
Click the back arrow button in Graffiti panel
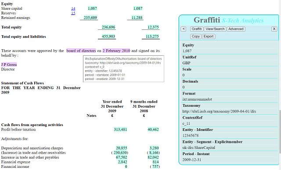(184, 29)
